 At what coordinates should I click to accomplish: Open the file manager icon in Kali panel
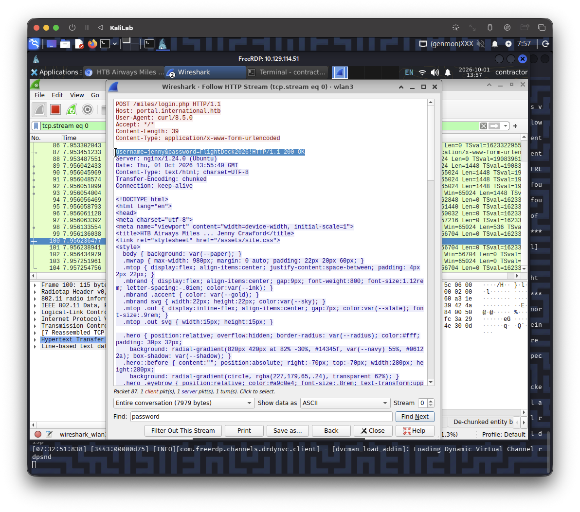(65, 44)
